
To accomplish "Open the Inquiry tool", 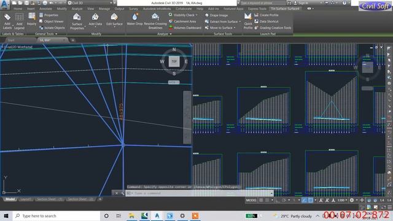I will pyautogui.click(x=31, y=19).
